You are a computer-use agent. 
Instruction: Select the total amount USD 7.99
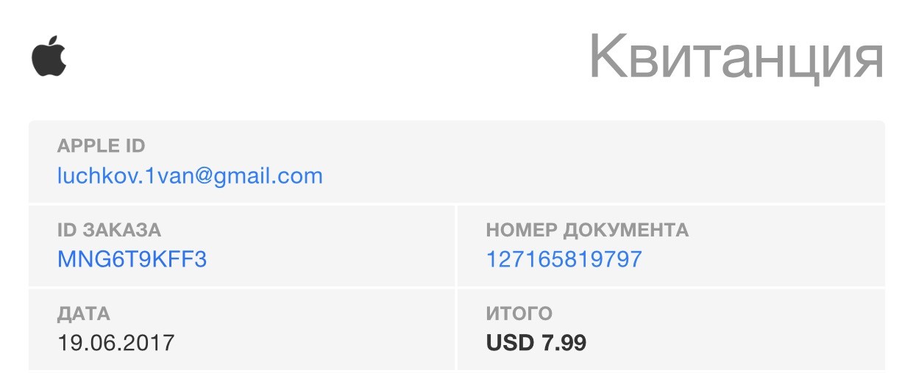coord(536,343)
